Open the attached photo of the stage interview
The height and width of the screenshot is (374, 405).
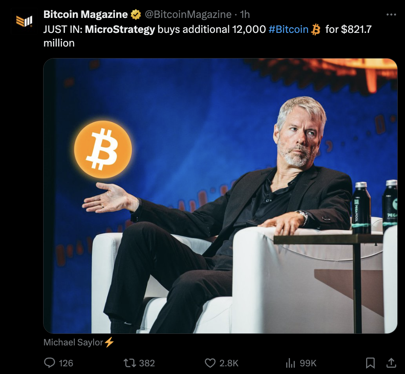pos(220,196)
